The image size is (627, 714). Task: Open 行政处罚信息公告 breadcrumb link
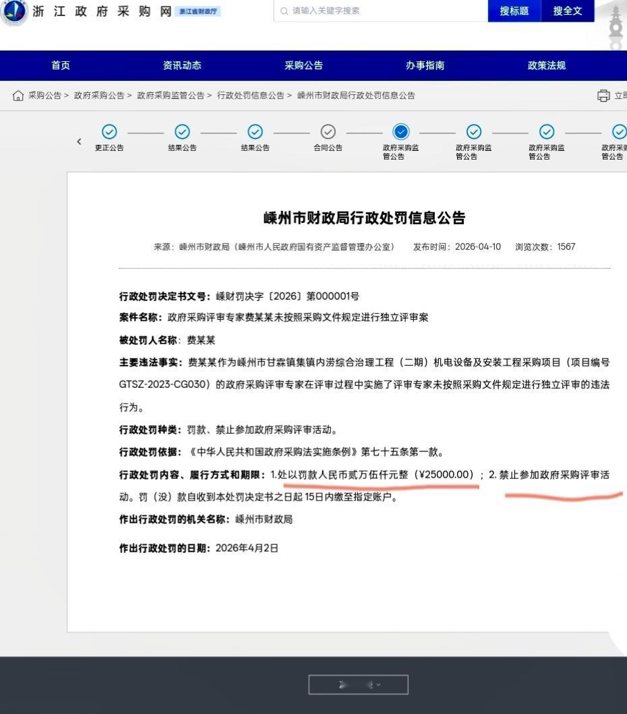(x=251, y=96)
